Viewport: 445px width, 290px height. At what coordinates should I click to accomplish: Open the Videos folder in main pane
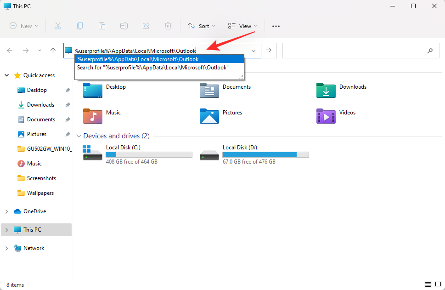[336, 116]
